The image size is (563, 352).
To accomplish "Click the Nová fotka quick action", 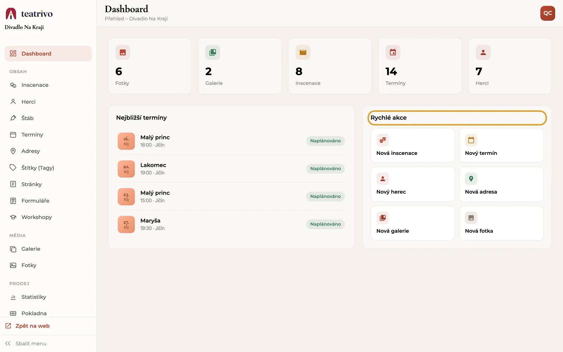I will (501, 223).
